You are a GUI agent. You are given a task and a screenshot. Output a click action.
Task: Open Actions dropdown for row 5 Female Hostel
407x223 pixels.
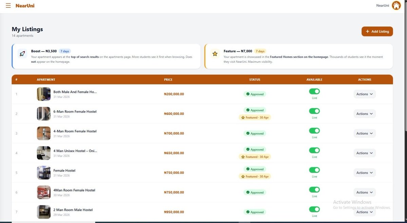[365, 173]
